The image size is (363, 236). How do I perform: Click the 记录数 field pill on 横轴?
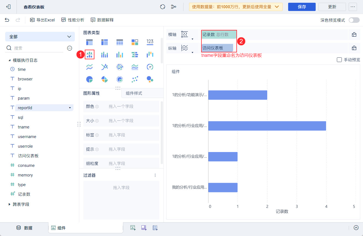(219, 35)
